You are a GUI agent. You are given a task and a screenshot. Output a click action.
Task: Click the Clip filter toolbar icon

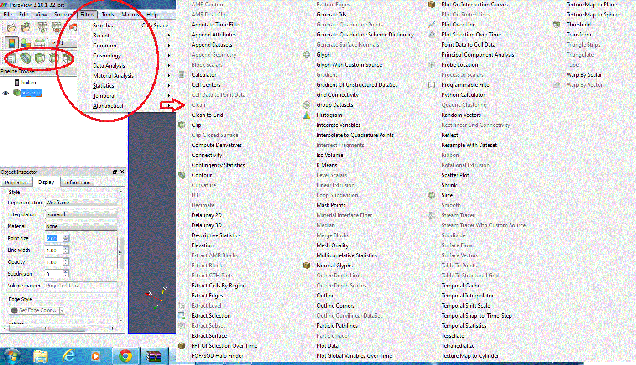[40, 58]
